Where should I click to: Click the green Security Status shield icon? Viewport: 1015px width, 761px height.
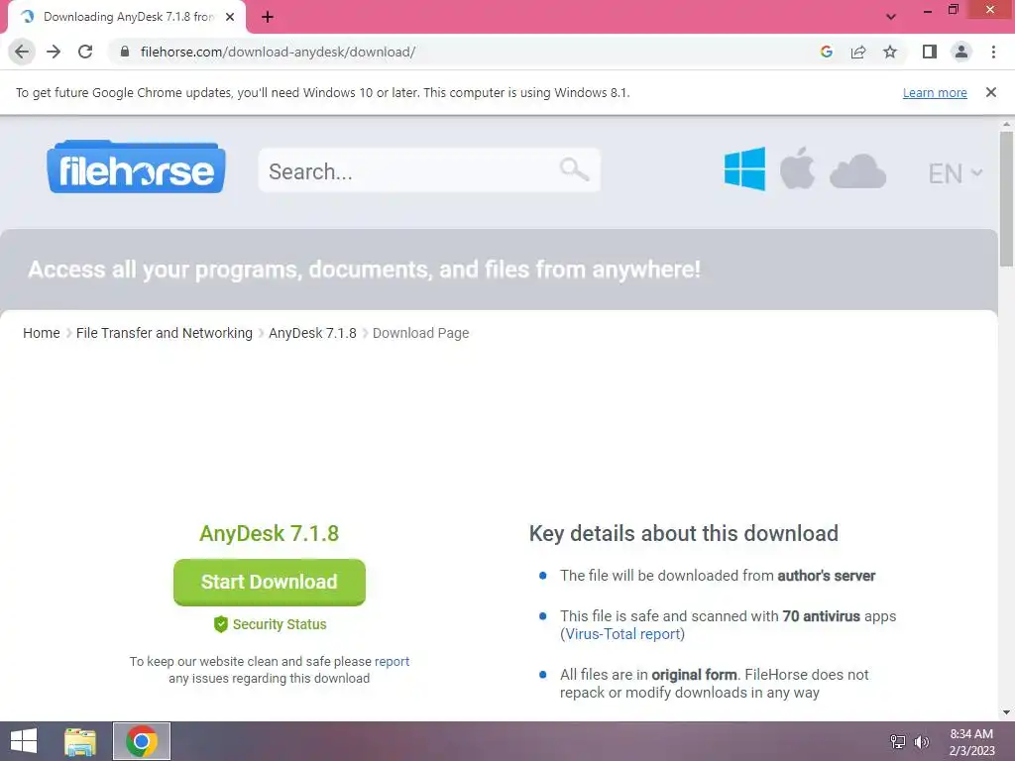click(x=221, y=624)
